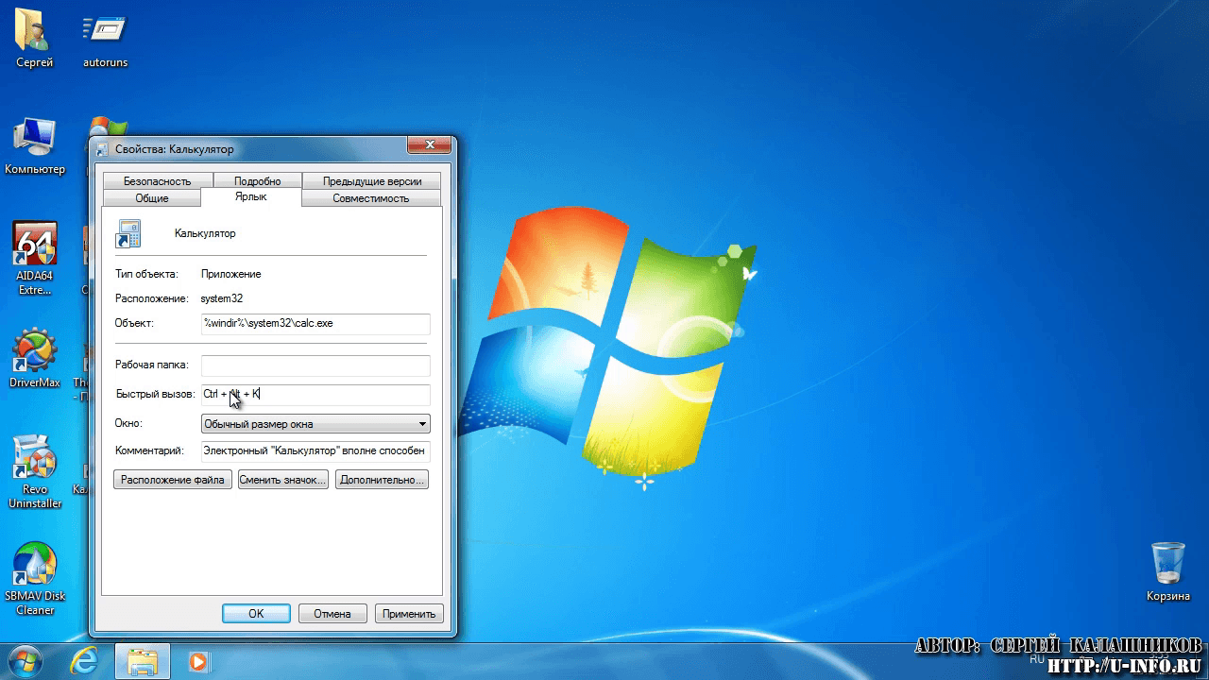1209x680 pixels.
Task: Click into the Рабочая папка field
Action: (x=315, y=365)
